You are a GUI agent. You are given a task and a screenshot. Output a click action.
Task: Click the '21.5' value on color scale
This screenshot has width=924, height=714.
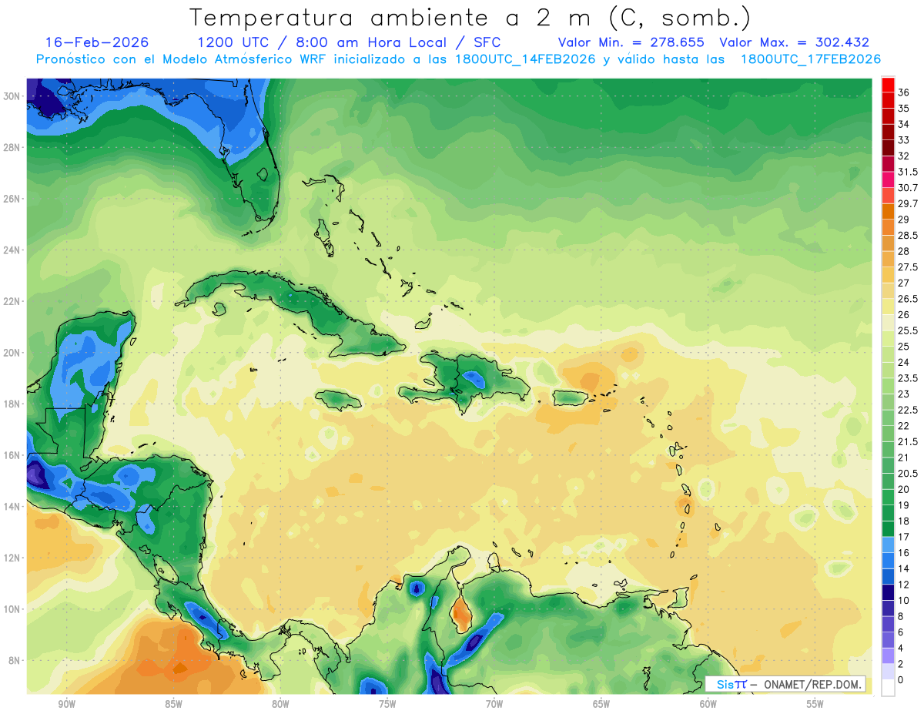(x=908, y=441)
